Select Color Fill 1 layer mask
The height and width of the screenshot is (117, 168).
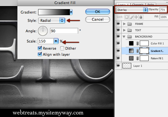point(144,43)
